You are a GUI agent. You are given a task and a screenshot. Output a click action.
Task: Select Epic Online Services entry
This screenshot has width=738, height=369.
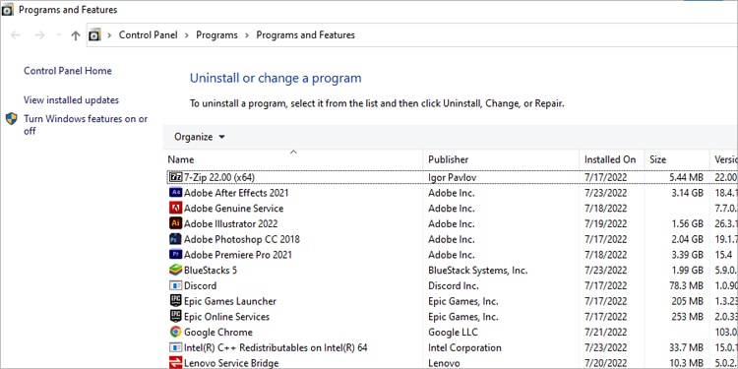(227, 316)
